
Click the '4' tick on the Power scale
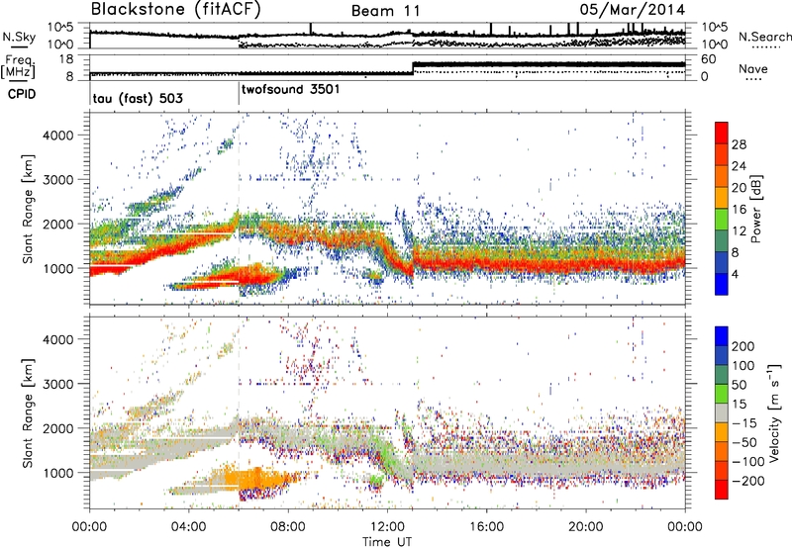736,274
